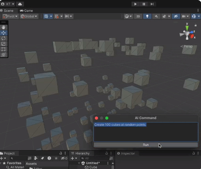This screenshot has width=201, height=169.
Task: Switch the Persp projection label
Action: (x=187, y=46)
